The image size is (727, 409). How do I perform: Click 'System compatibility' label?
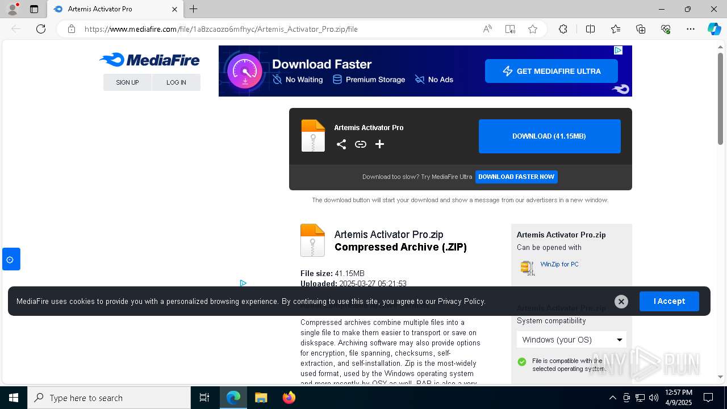tap(551, 321)
